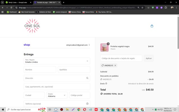Click the purple A extension icon
Image resolution: width=179 pixels, height=112 pixels.
pos(157,8)
